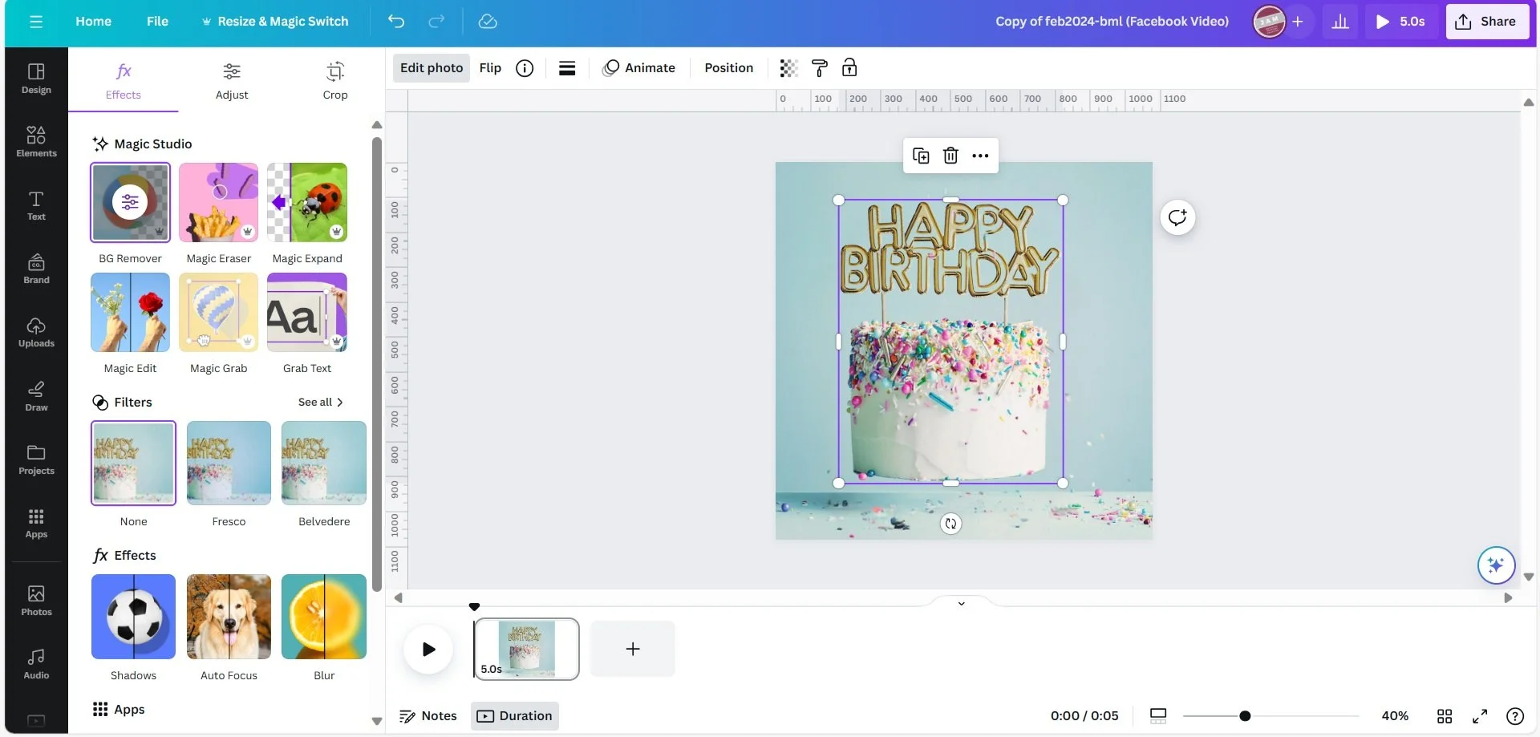
Task: Apply the Fresco filter
Action: 229,464
